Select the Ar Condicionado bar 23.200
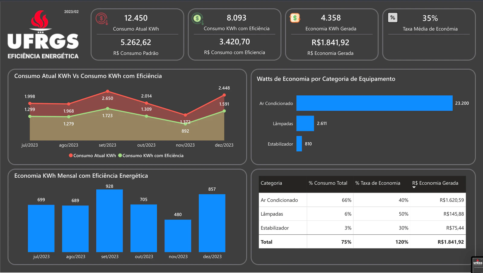This screenshot has height=273, width=483. 374,103
